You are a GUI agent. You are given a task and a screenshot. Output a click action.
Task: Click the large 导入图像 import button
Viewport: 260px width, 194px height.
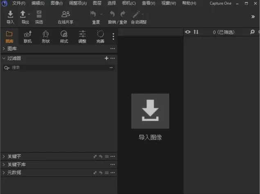150,111
